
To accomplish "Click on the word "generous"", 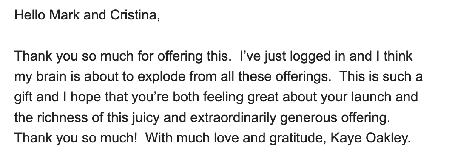I will click(309, 117).
